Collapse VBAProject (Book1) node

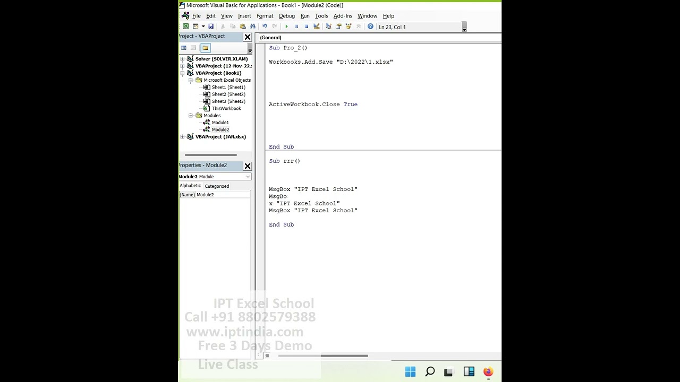click(x=183, y=73)
